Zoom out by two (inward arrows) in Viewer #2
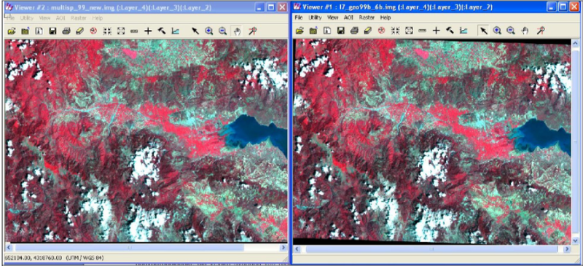Viewport: 583px width, 266px height. (107, 31)
